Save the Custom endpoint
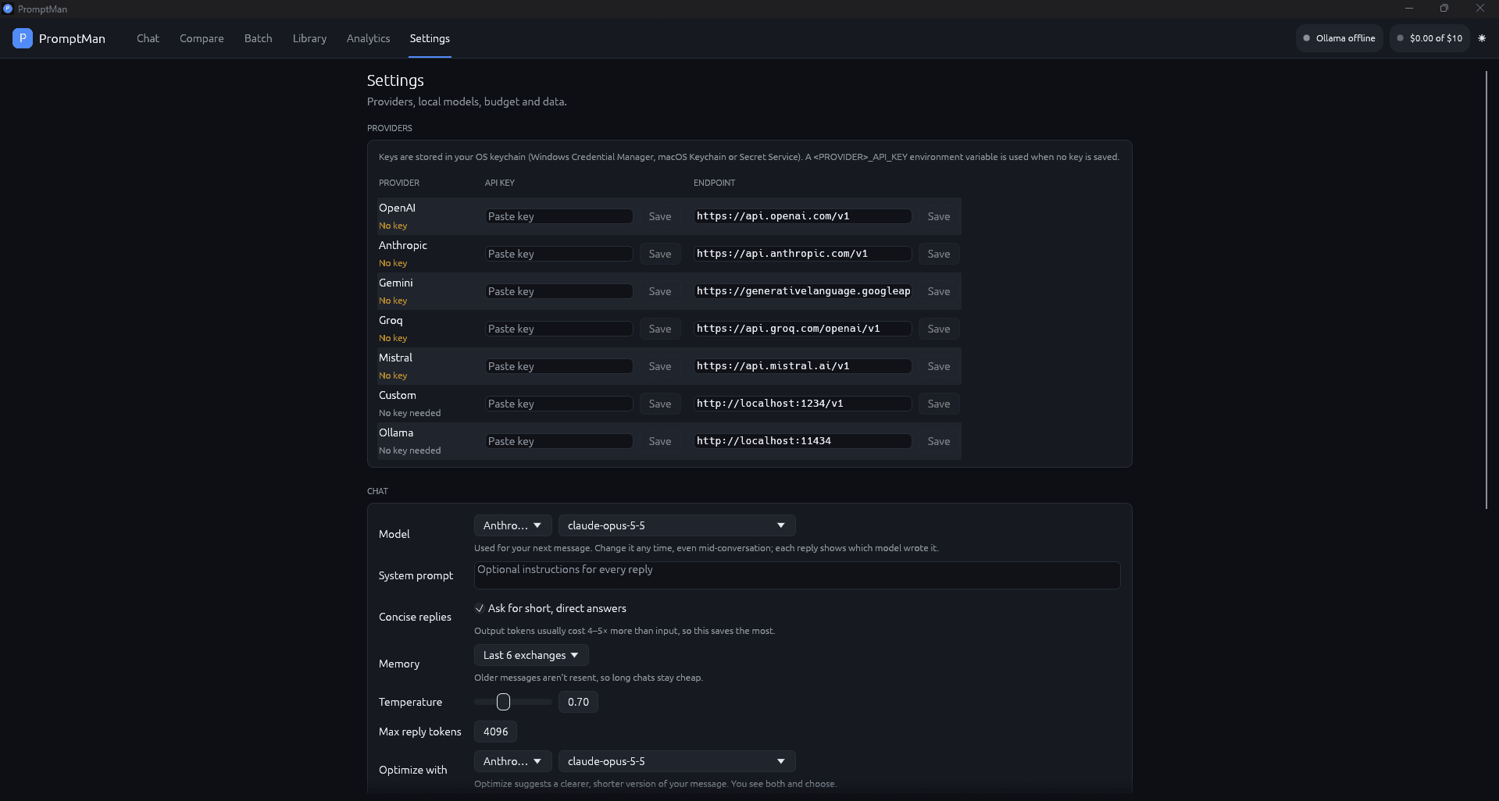The width and height of the screenshot is (1499, 801). click(x=939, y=404)
